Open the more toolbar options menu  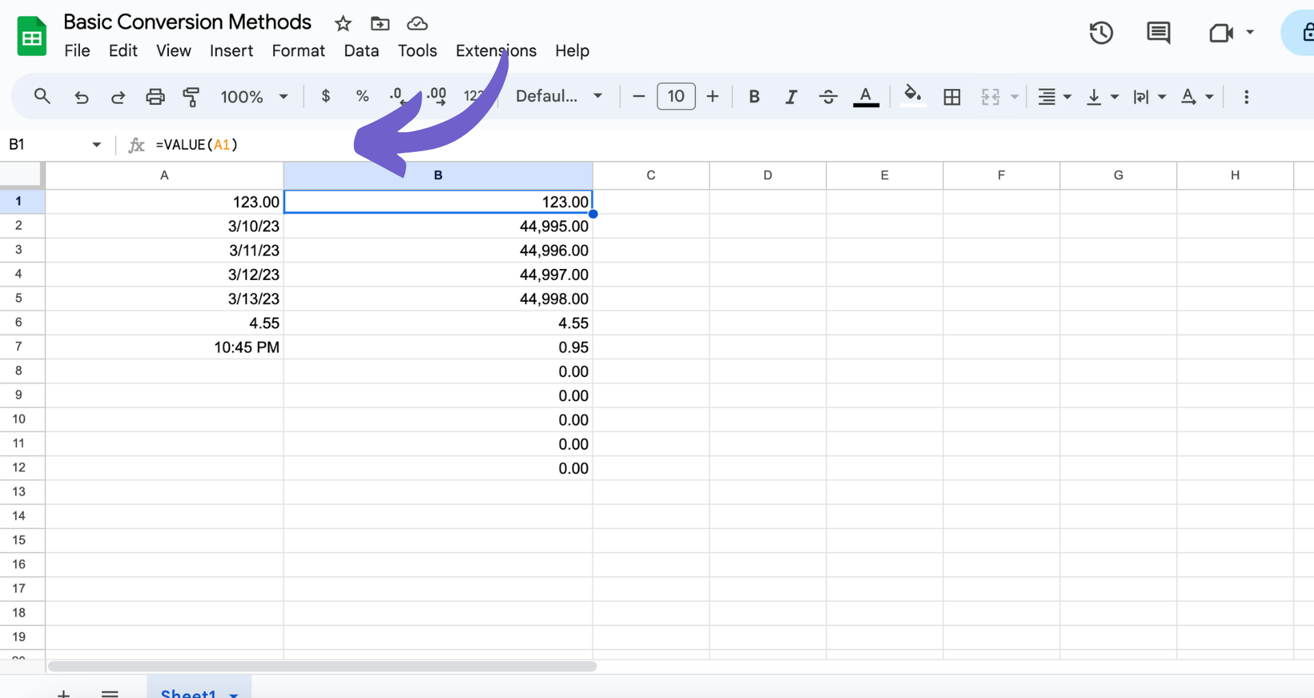[1246, 96]
